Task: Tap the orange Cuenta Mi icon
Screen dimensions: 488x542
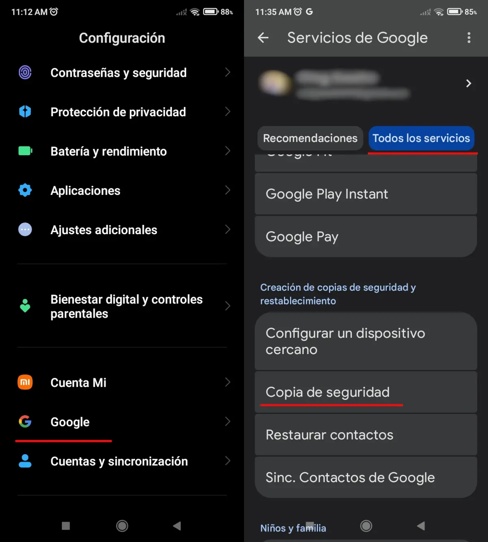Action: click(x=25, y=382)
